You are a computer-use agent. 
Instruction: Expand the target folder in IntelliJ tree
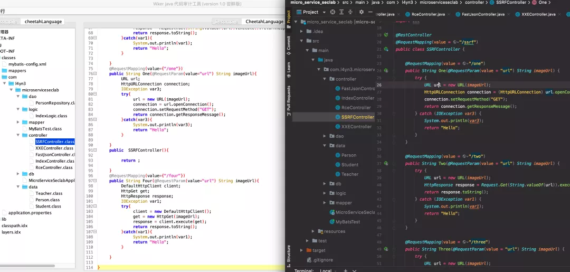tap(302, 250)
